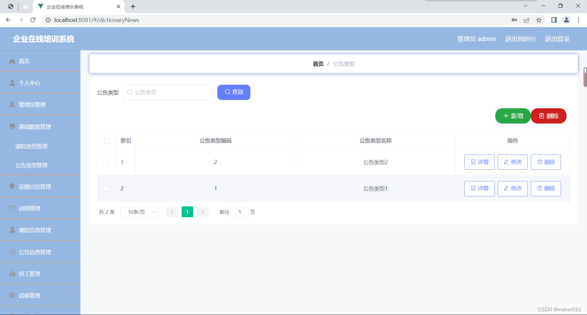The width and height of the screenshot is (587, 315).
Task: Click 删除 for row 公告类型1
Action: 546,188
